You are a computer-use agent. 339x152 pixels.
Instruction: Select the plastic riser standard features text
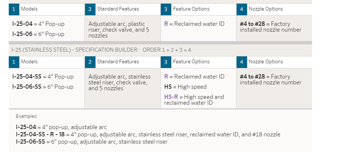(x=119, y=30)
